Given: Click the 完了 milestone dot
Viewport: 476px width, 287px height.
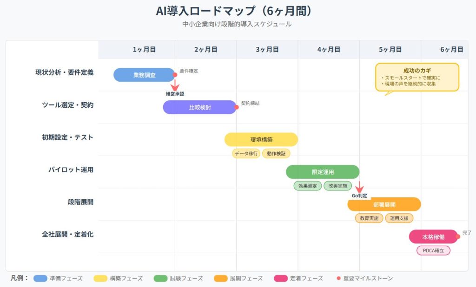Looking at the screenshot, I should point(458,236).
